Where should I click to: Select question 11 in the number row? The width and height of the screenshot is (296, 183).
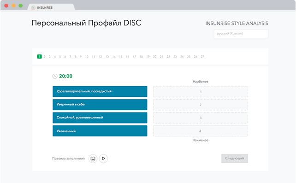pos(94,57)
